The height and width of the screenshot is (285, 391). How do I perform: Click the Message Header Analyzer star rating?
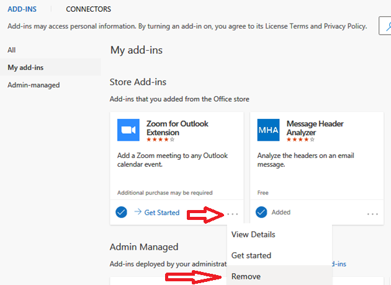(x=301, y=140)
